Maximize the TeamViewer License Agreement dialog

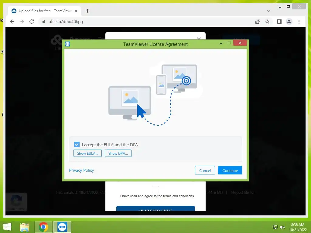tap(229, 43)
